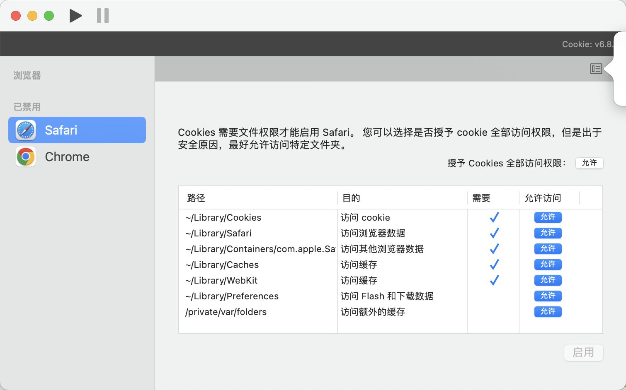Allow access for ~/Library/Cookies
Viewport: 626px width, 390px height.
pos(548,217)
